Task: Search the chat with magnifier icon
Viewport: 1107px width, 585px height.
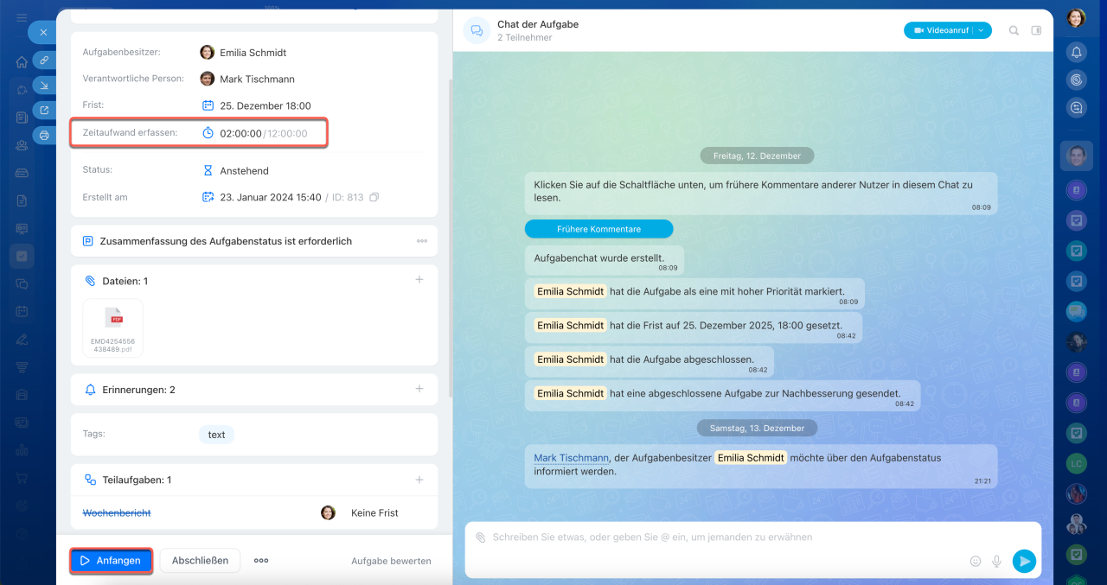Action: [1014, 30]
